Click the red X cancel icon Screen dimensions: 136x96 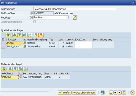[132, 92]
